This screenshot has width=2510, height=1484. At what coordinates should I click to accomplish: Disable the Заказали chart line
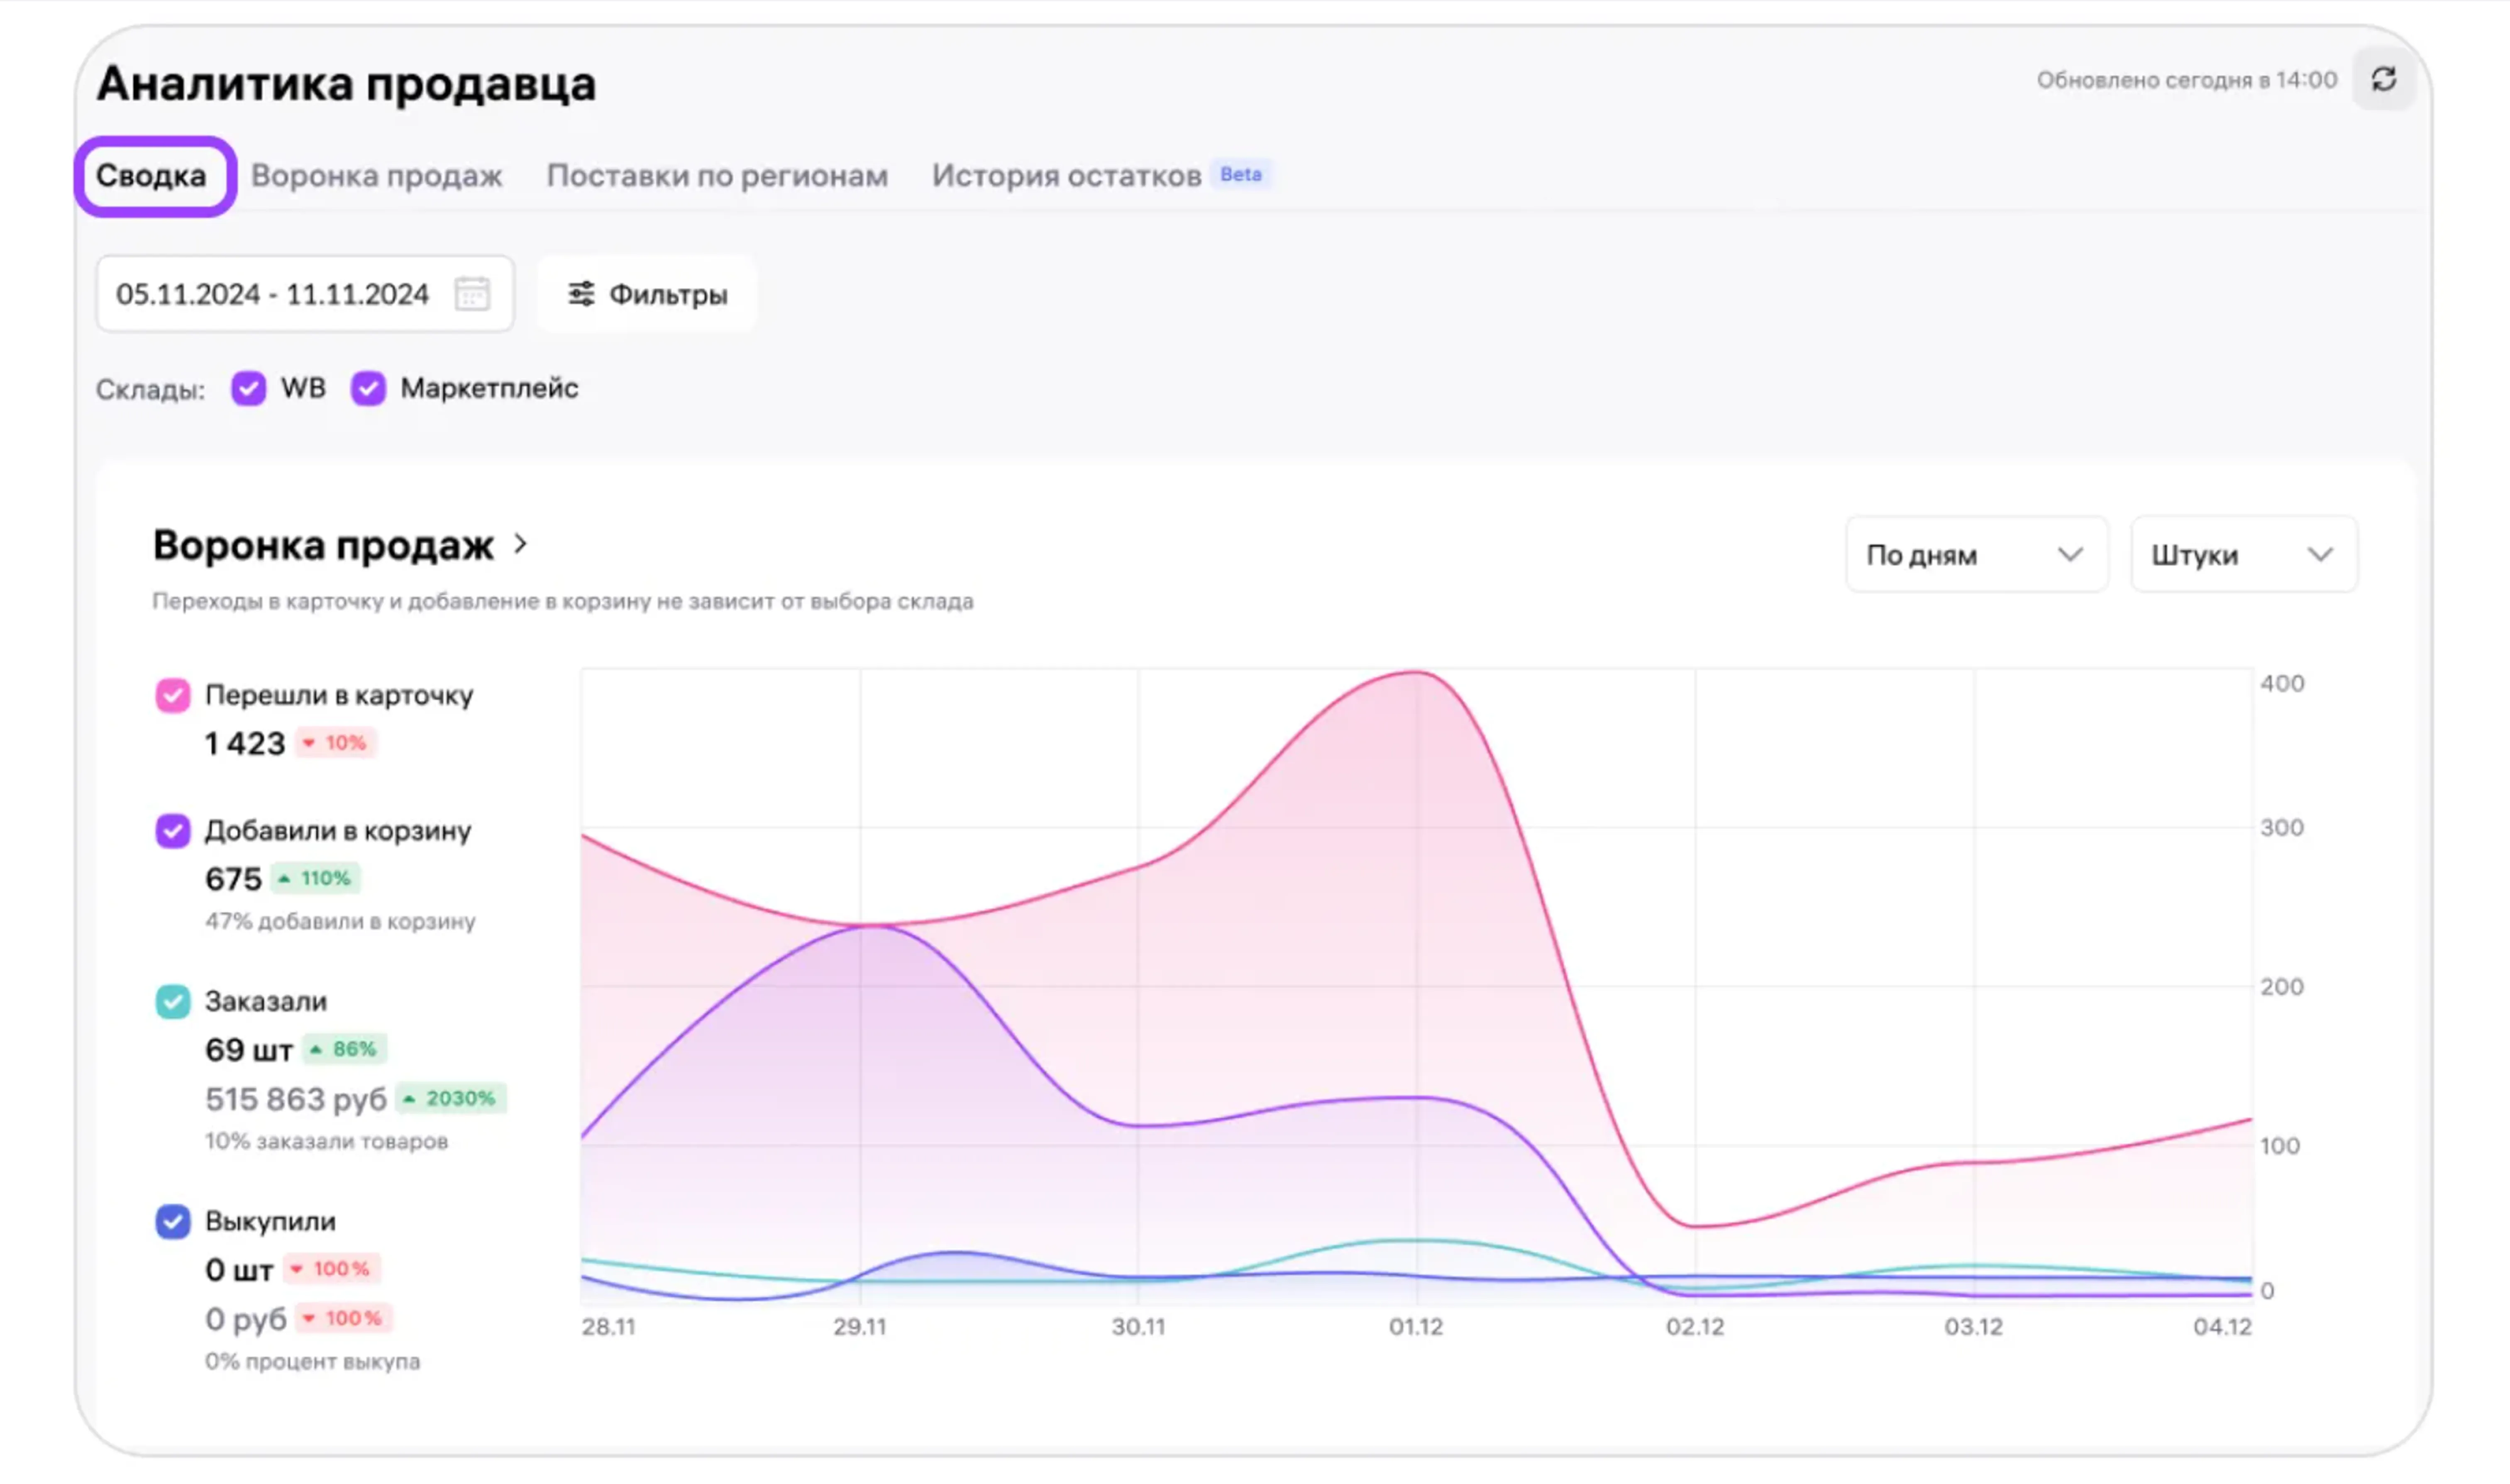click(x=173, y=1001)
